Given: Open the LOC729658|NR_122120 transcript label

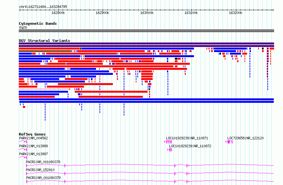Looking at the screenshot, I should click(x=245, y=138).
